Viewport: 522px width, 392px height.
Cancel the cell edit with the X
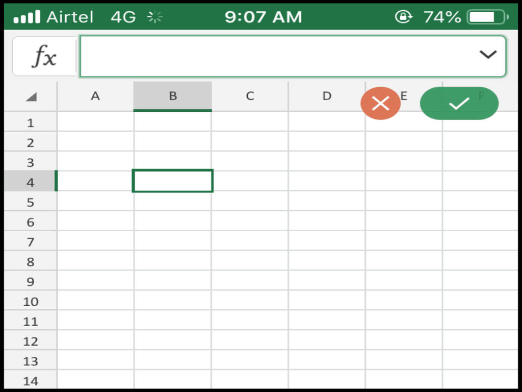pyautogui.click(x=381, y=103)
